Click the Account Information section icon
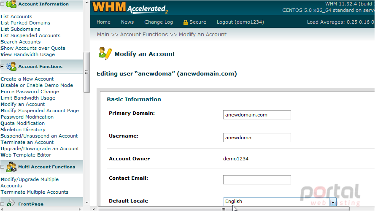 coord(11,4)
